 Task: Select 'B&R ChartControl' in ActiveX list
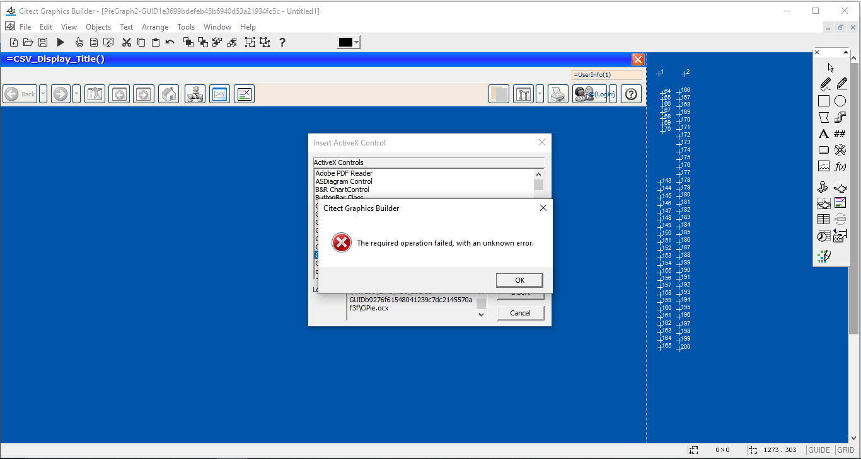click(x=342, y=190)
